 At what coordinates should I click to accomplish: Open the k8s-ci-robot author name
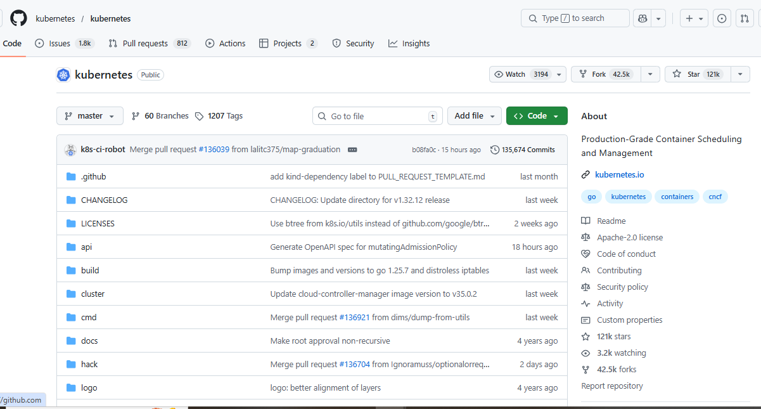(x=103, y=150)
